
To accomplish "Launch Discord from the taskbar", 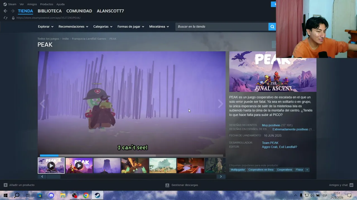I will coord(51,195).
